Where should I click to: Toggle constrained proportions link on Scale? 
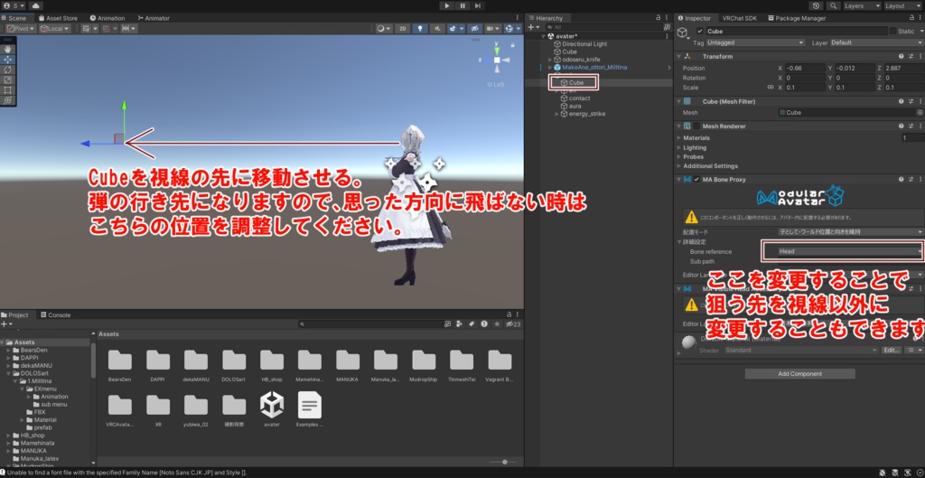[770, 88]
